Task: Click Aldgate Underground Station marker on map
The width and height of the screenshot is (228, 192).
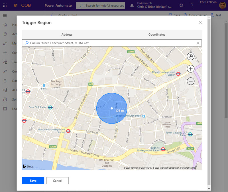Action: click(178, 74)
